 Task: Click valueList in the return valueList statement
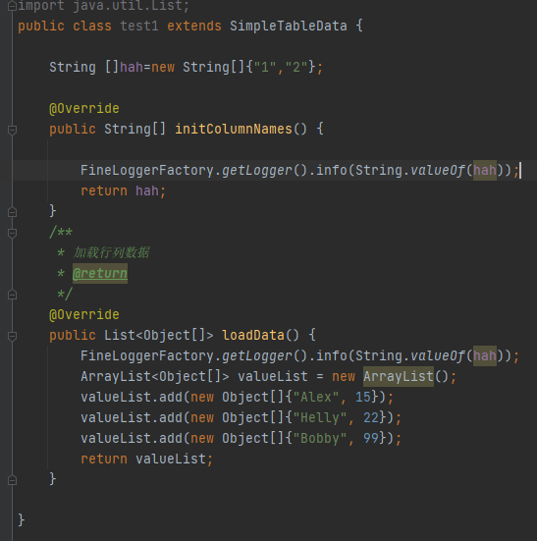tap(171, 459)
